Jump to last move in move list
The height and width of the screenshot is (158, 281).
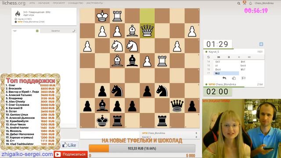click(249, 57)
